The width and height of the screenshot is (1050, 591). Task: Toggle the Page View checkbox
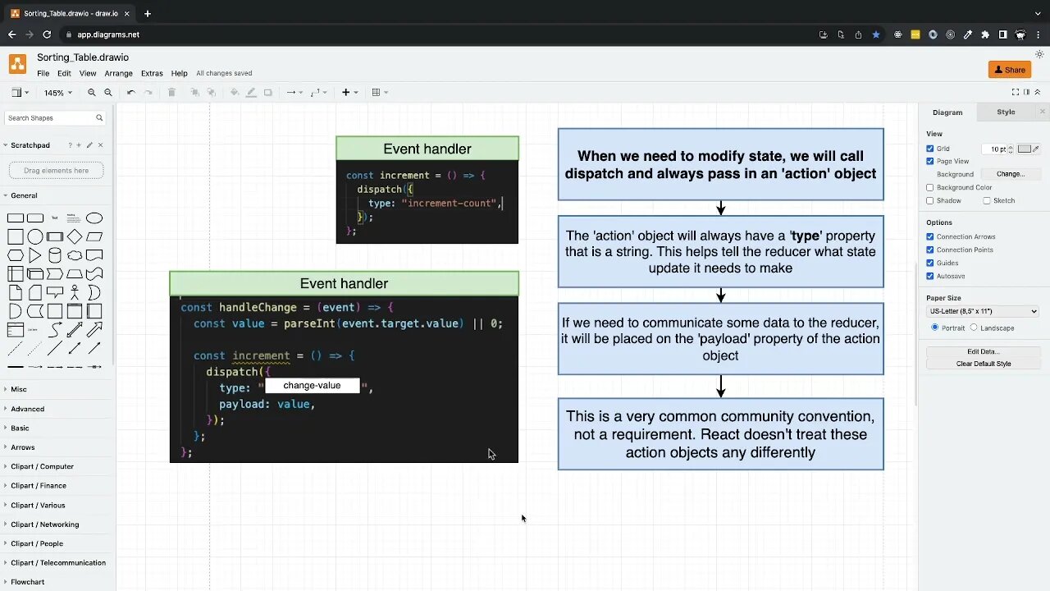click(x=930, y=162)
